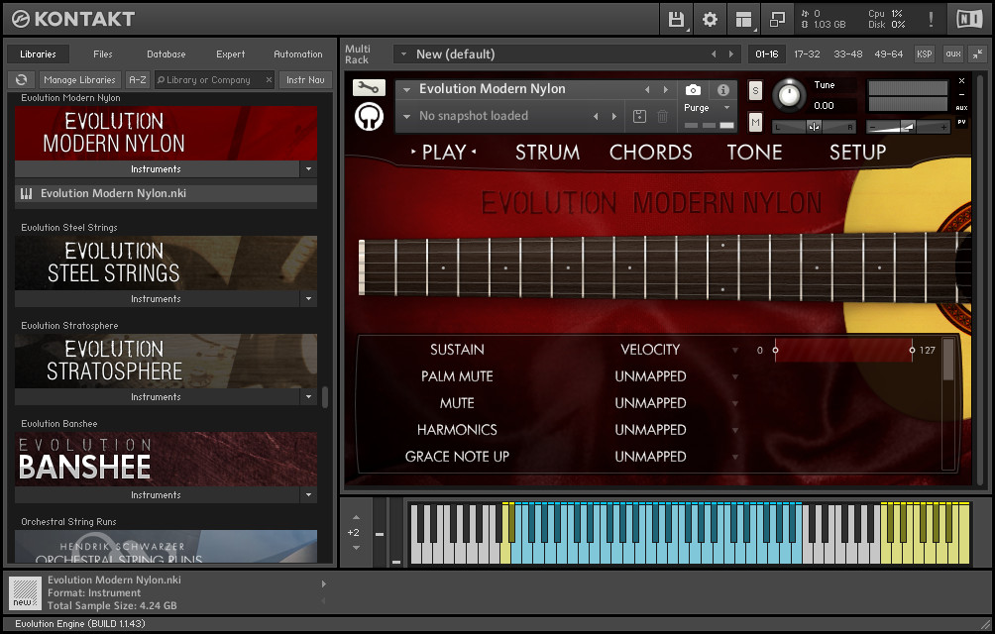Adjust the Tune knob
Viewport: 995px width, 634px height.
(789, 95)
